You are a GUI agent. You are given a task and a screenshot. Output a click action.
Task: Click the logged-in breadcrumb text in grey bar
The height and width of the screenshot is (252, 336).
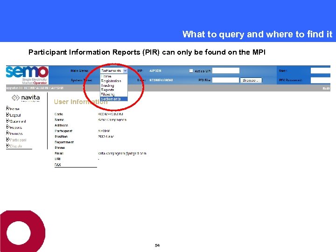pos(35,88)
